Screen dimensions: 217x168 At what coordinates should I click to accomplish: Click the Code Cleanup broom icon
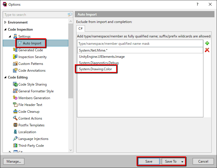click(x=15, y=111)
